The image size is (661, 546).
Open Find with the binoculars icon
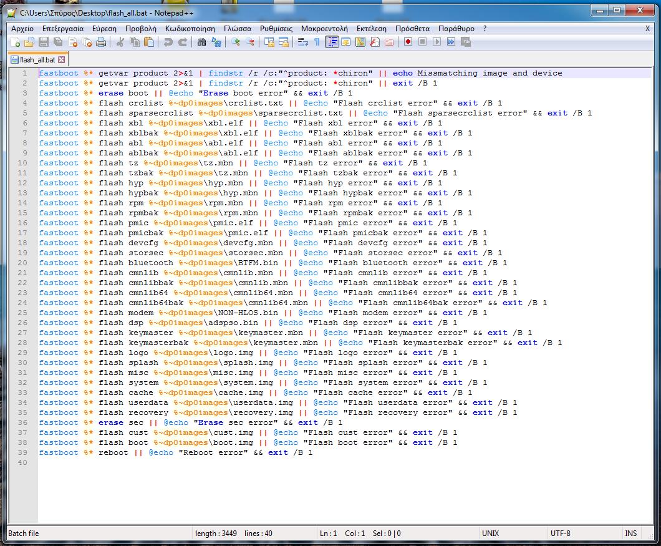point(201,42)
